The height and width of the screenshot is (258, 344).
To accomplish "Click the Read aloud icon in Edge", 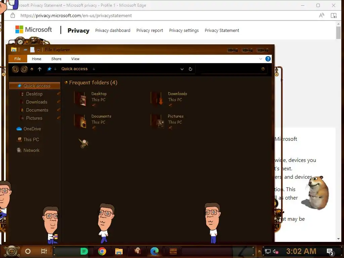I will (x=321, y=15).
